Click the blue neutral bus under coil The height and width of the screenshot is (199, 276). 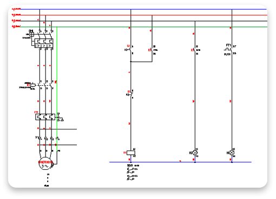pyautogui.click(x=180, y=162)
